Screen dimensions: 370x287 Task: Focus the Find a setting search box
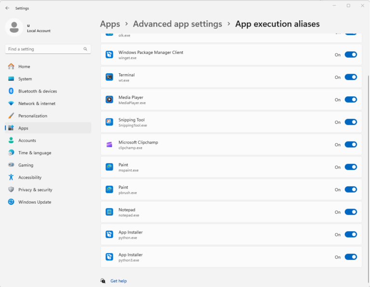tap(43, 49)
